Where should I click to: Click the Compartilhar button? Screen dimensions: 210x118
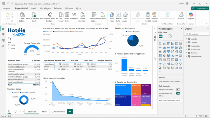(200, 8)
